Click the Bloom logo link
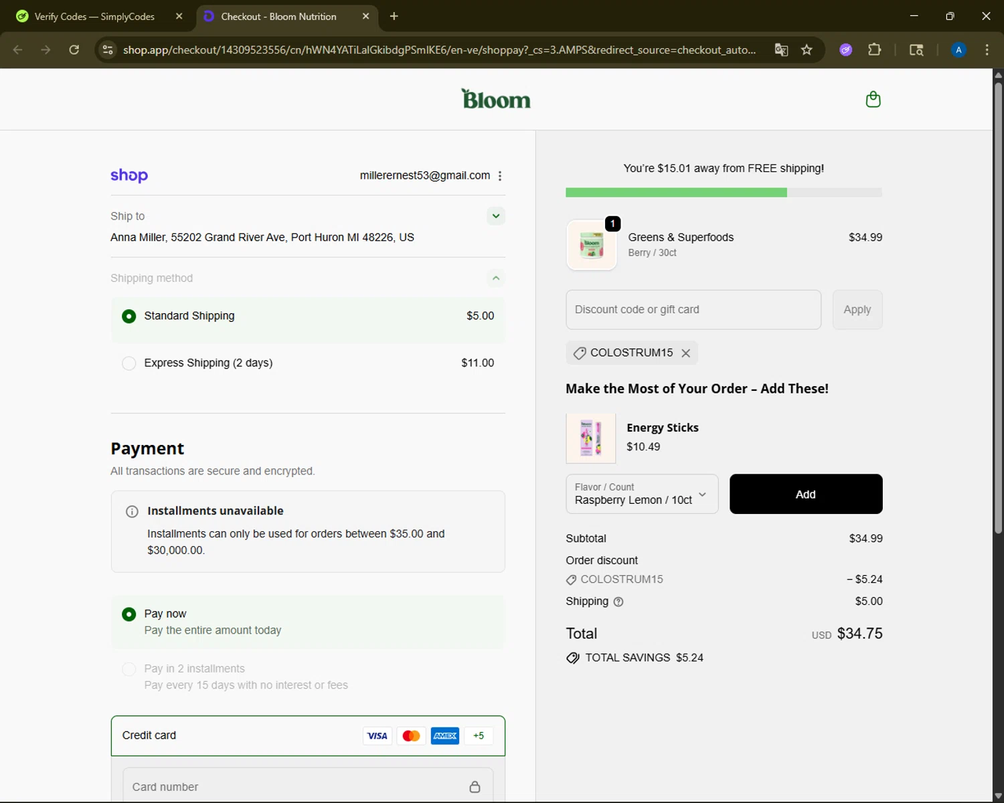The width and height of the screenshot is (1004, 803). click(x=496, y=100)
